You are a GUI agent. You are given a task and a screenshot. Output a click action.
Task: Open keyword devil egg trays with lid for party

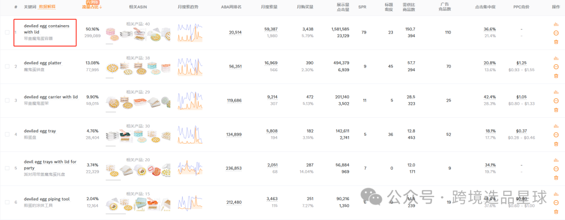click(50, 165)
